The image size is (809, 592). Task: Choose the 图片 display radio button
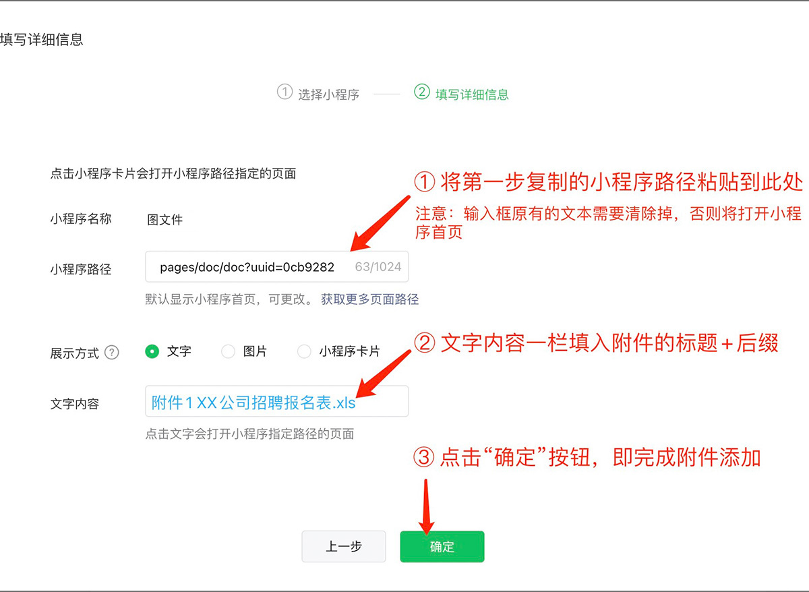click(x=229, y=351)
